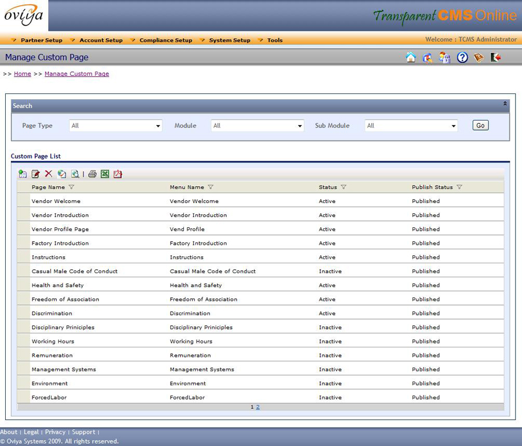Click Disciplinary Priniciples page name
The image size is (522, 446).
tap(63, 327)
